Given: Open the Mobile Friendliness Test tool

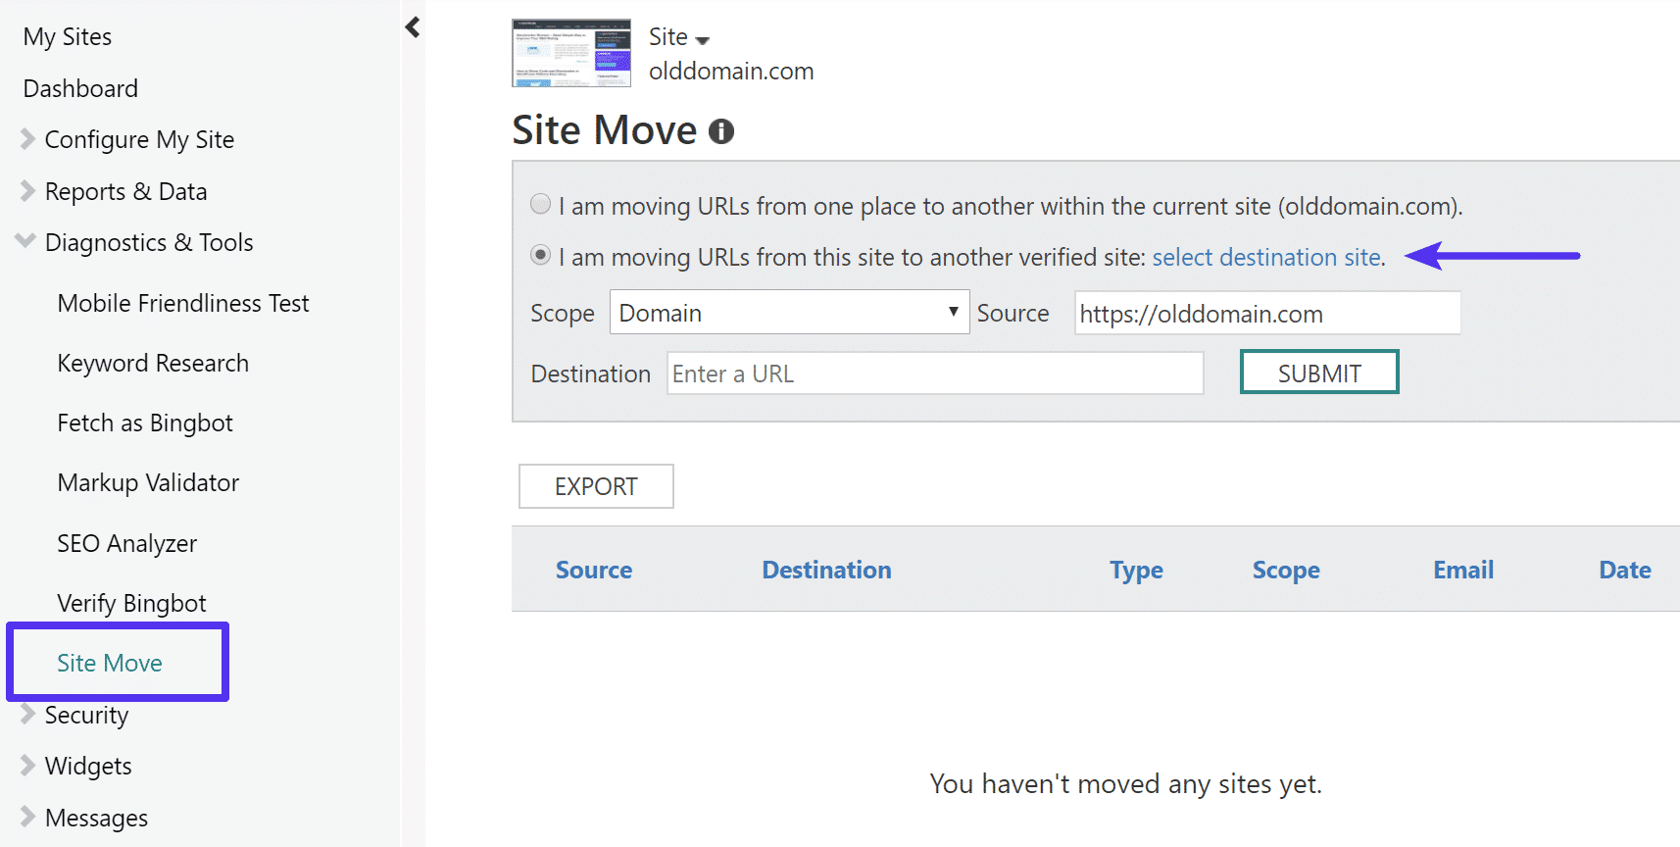Looking at the screenshot, I should click(183, 302).
